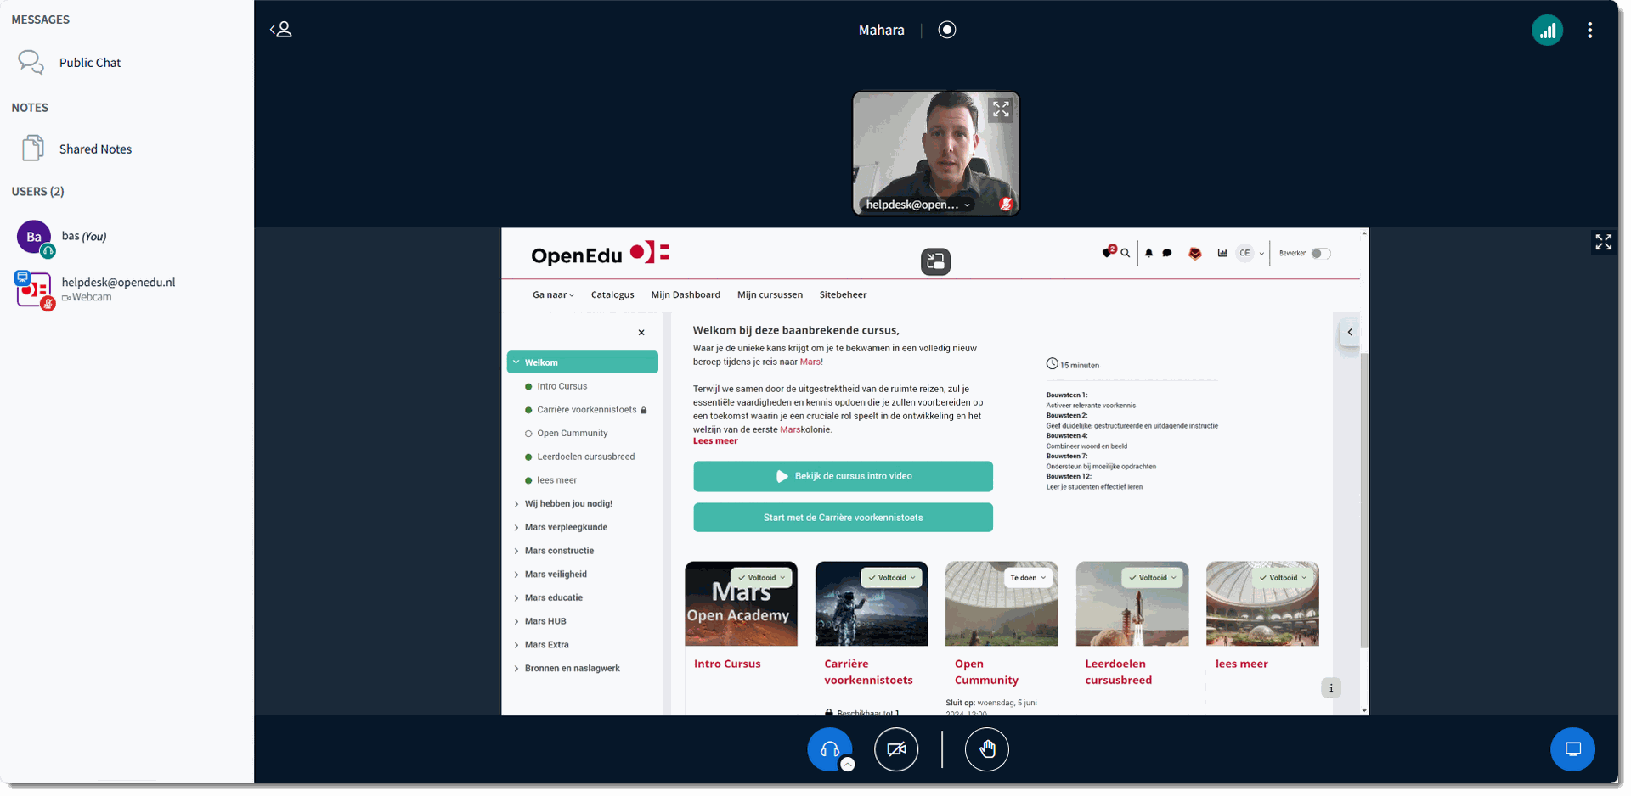
Task: Hide the user list panel
Action: [x=281, y=30]
